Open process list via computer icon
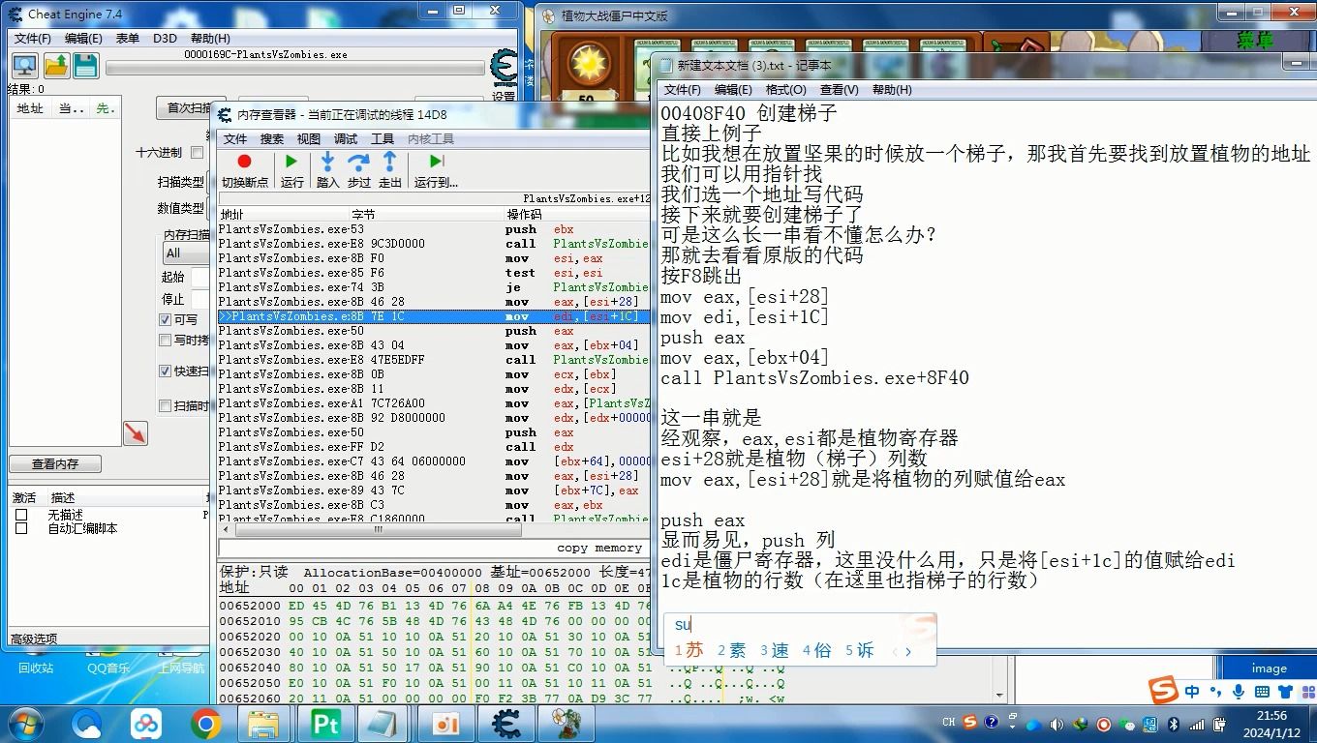The width and height of the screenshot is (1317, 743). tap(24, 65)
